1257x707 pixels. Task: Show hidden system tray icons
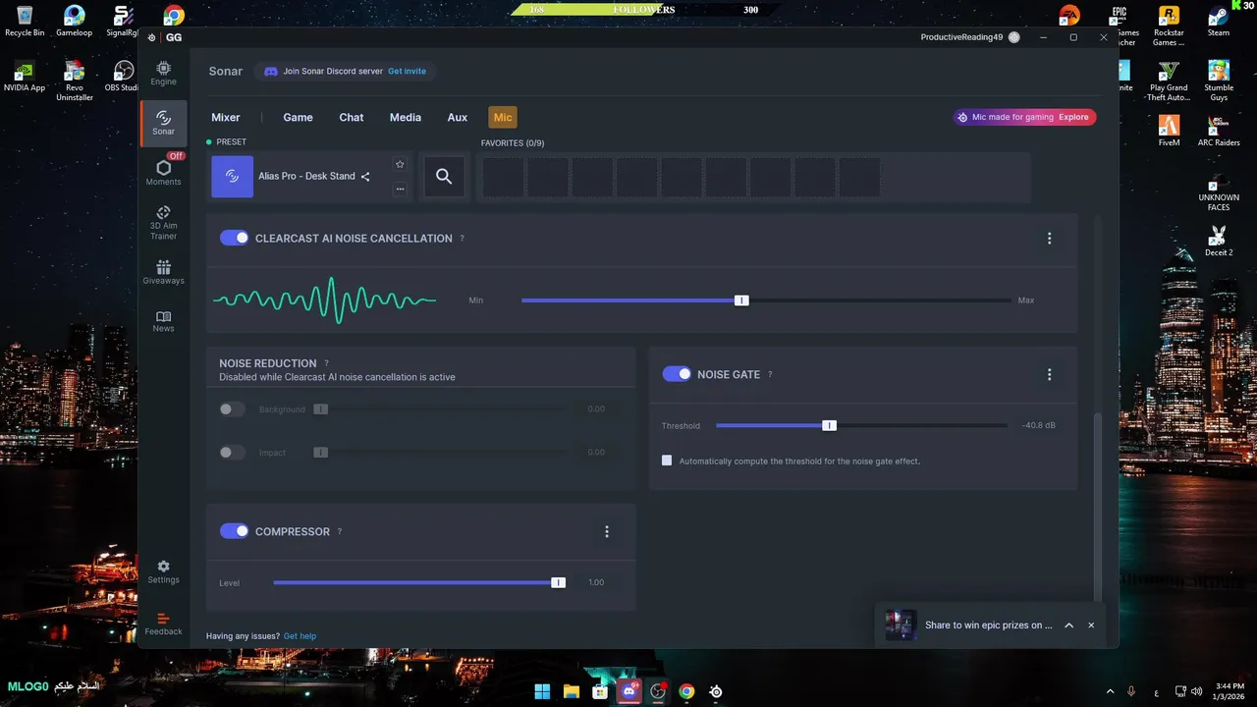click(x=1110, y=691)
